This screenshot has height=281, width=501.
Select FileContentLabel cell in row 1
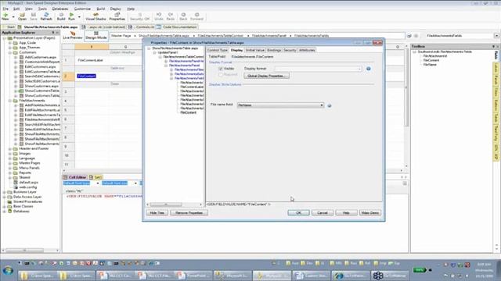click(91, 60)
